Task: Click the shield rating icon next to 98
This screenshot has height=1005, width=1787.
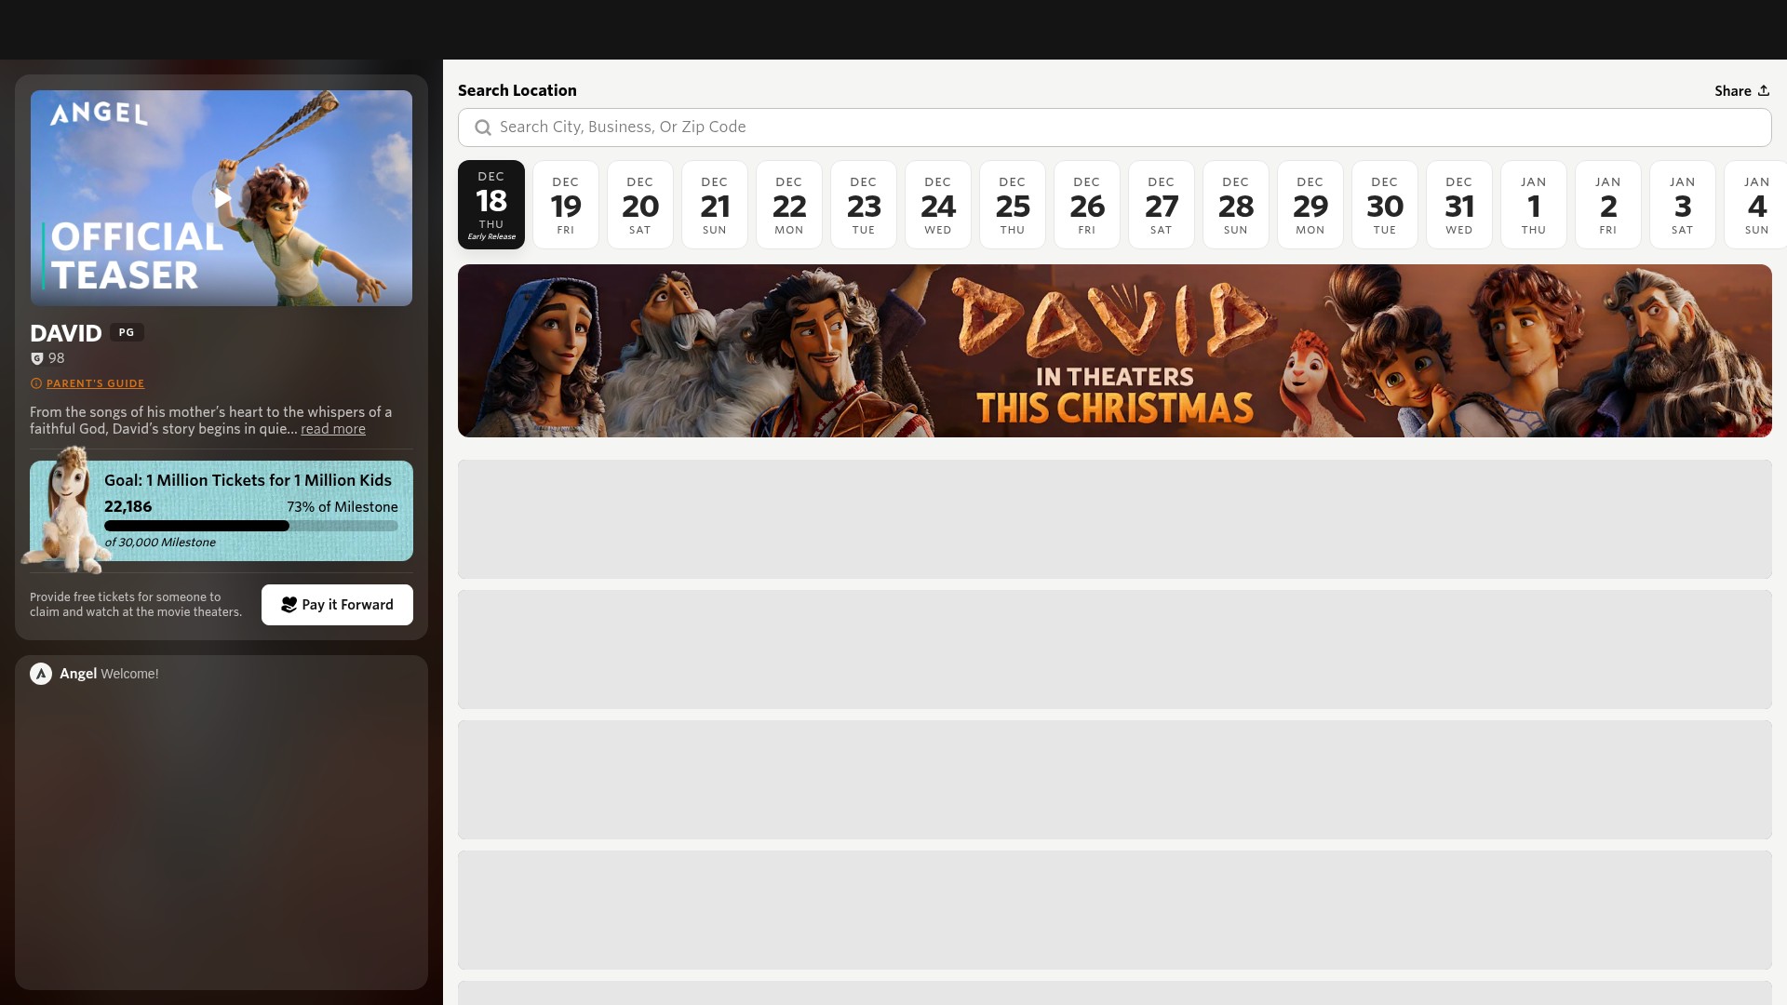Action: click(37, 358)
